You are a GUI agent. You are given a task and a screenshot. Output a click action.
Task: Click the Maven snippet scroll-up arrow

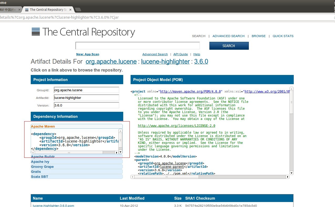pos(120,131)
